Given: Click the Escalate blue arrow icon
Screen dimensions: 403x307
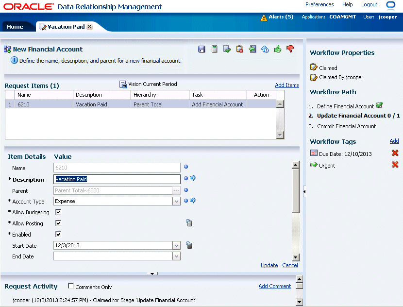Looking at the screenshot, I should (x=265, y=49).
